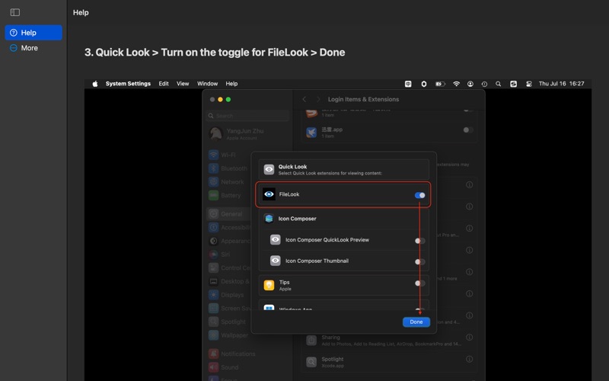Click the user account menu bar icon

click(x=470, y=84)
